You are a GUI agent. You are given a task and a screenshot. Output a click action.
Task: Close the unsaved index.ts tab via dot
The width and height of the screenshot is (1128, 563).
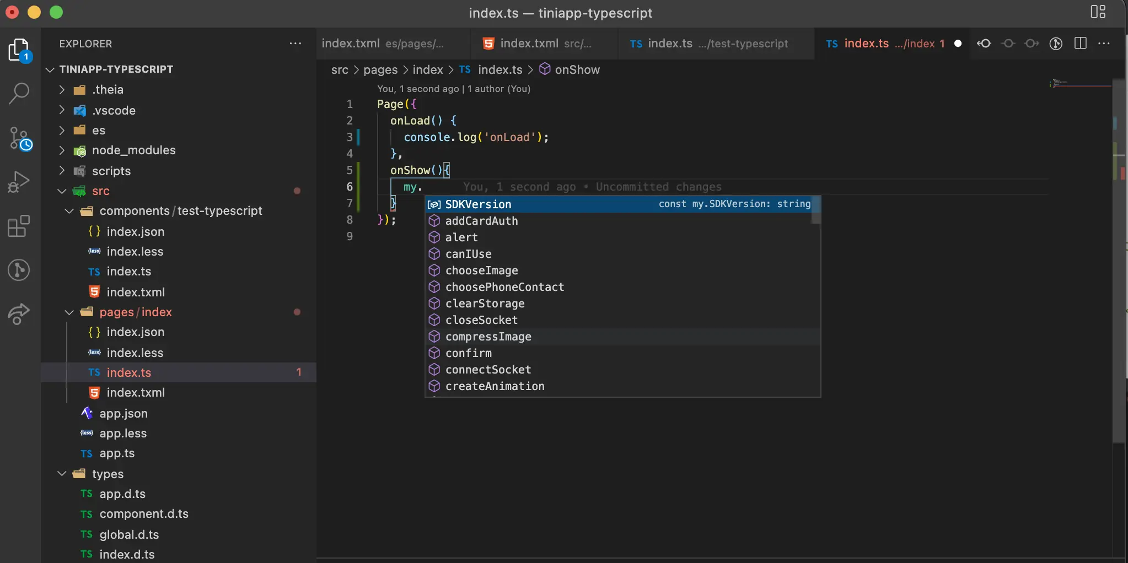point(958,44)
